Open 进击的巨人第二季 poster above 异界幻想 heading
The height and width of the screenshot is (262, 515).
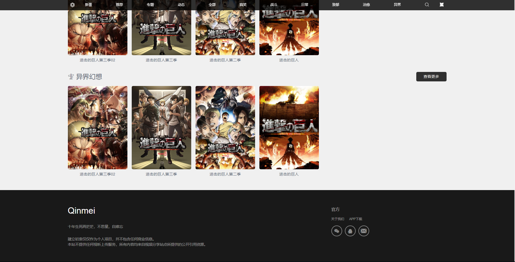click(x=225, y=32)
